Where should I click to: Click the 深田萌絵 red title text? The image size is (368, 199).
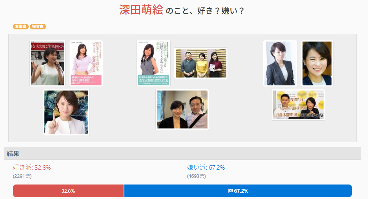point(141,10)
